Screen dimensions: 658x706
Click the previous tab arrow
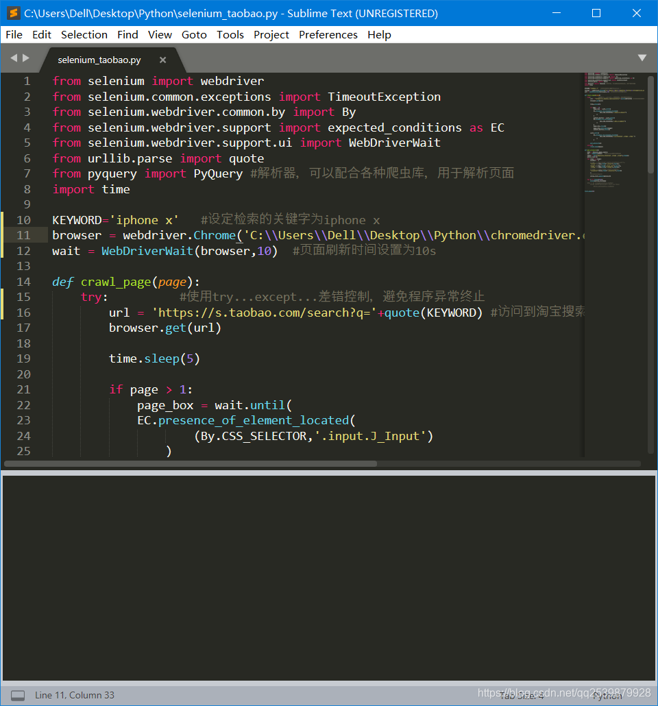pos(14,58)
